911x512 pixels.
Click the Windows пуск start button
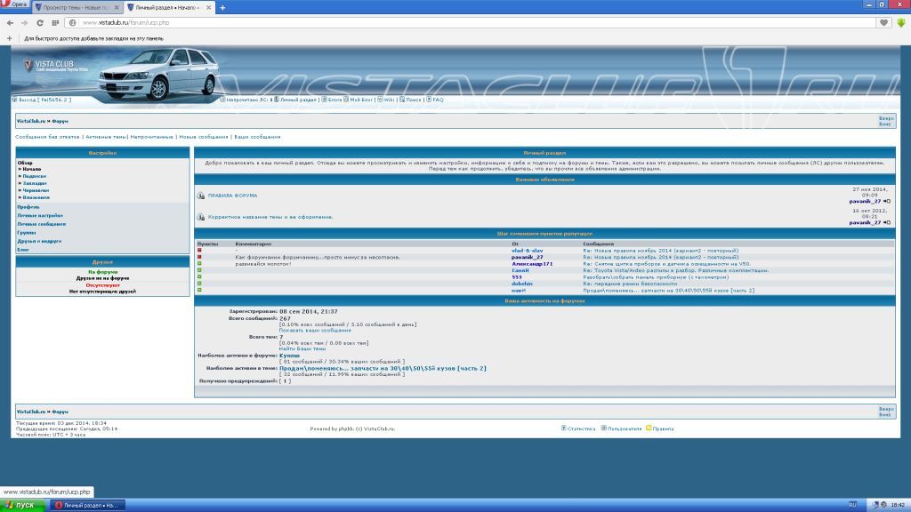20,505
